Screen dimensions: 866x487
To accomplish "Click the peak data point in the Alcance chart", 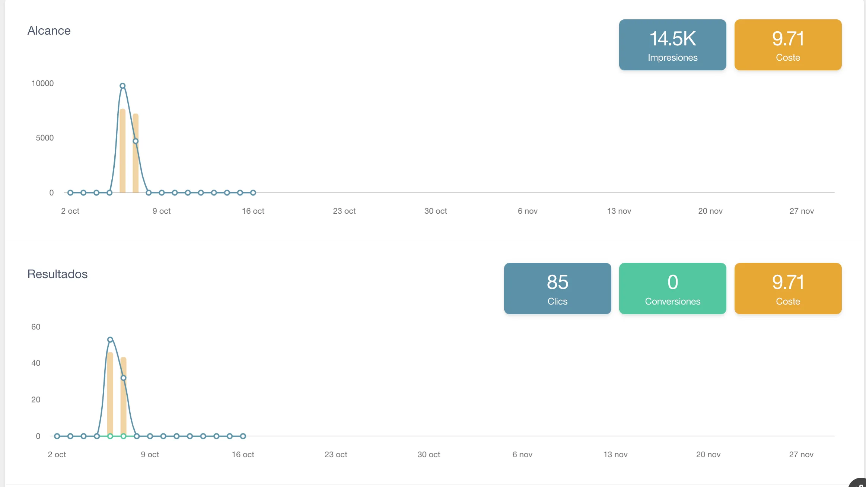I will (122, 86).
